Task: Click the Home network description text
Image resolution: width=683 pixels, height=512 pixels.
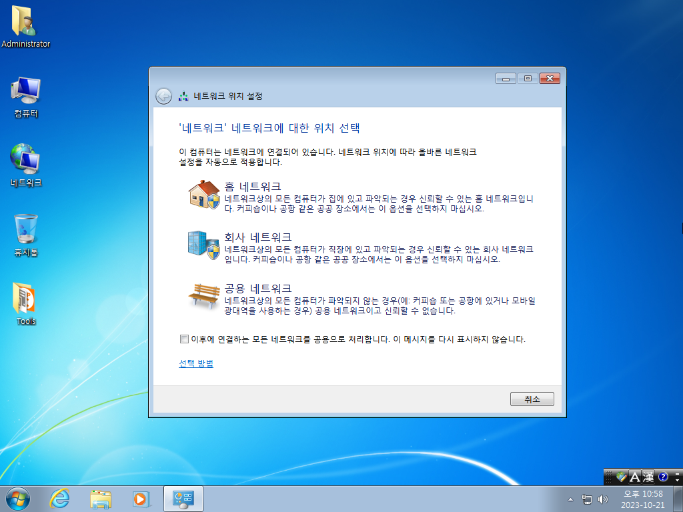Action: tap(379, 203)
